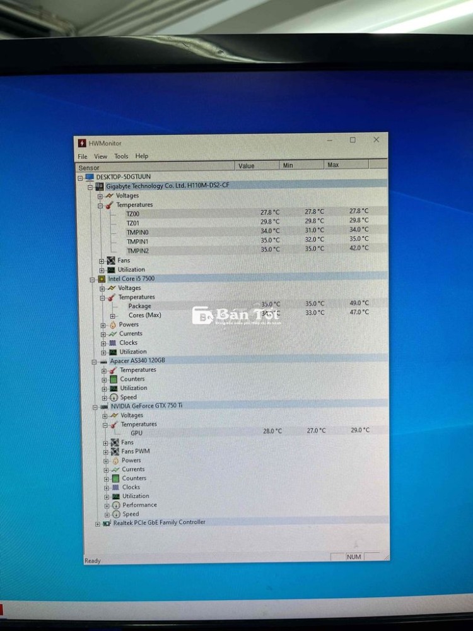Click the Max column header
This screenshot has height=631, width=473.
(346, 165)
